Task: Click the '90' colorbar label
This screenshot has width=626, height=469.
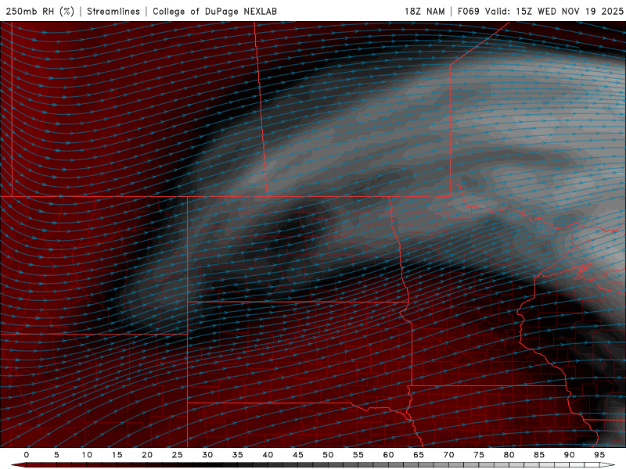Action: 569,455
